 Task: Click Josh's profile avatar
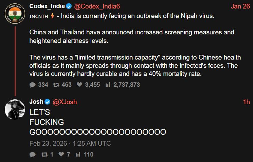point(15,110)
